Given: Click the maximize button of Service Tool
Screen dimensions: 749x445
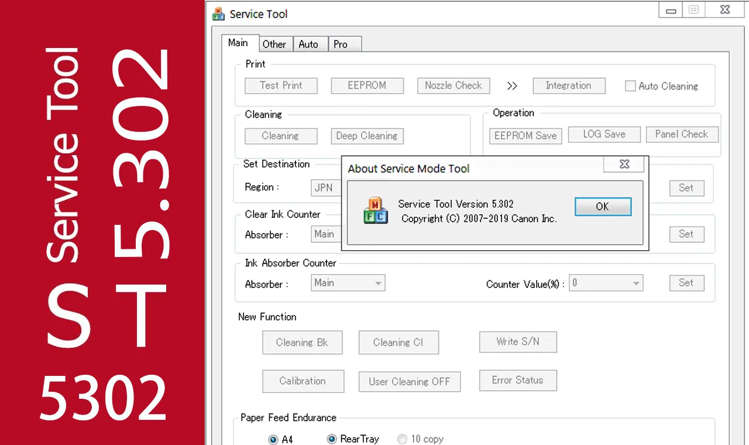Looking at the screenshot, I should click(x=693, y=10).
